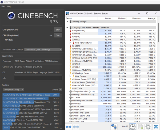160x130 pixels.
Task: Select ranking row Intel Core i9-9880H CPU
Action: 31,106
